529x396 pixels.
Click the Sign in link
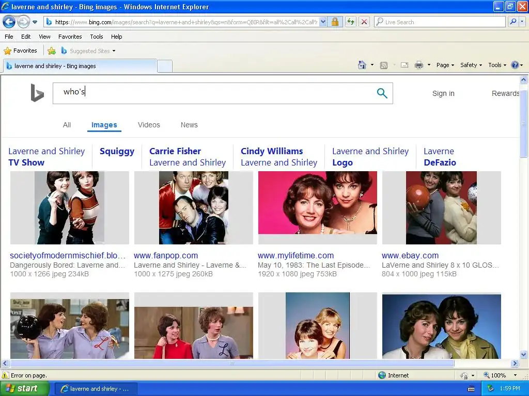pyautogui.click(x=443, y=94)
